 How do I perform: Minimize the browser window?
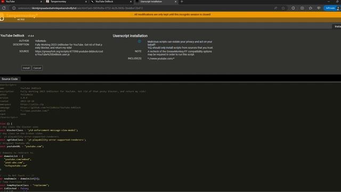click(x=329, y=2)
